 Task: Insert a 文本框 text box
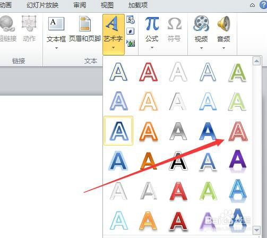(x=56, y=24)
